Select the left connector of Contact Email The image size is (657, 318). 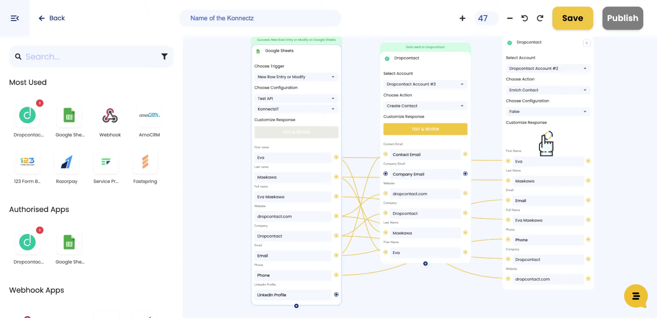386,154
